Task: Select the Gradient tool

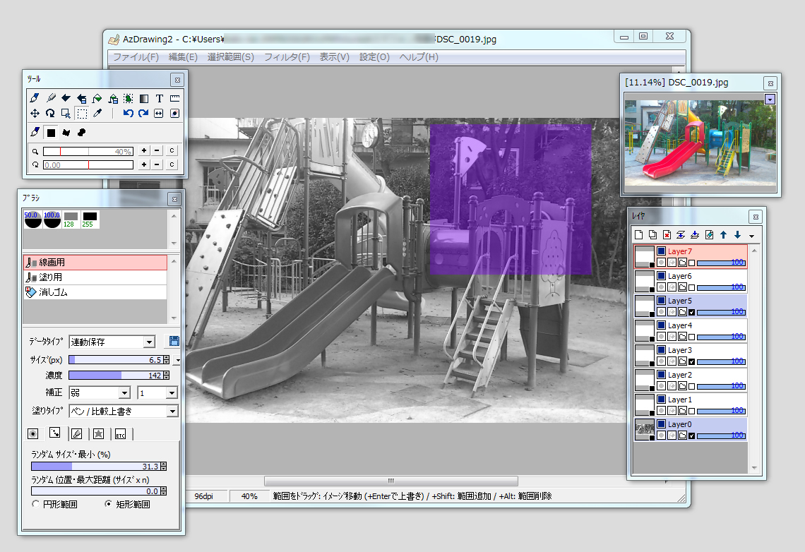Action: pyautogui.click(x=144, y=98)
